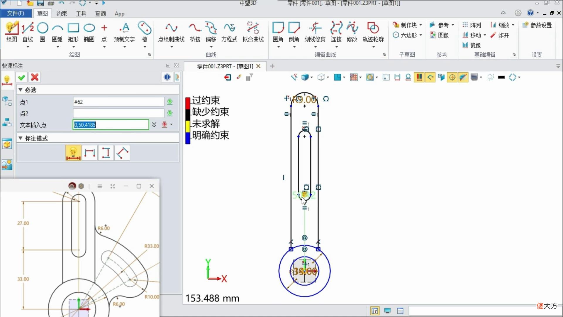Select the 预制文字 text tool
Viewport: 563px width, 317px height.
click(x=124, y=32)
